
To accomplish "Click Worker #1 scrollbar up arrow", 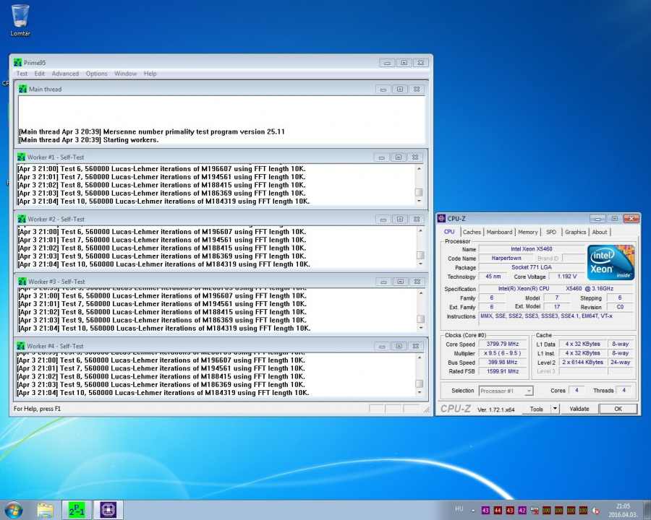I will pos(419,169).
